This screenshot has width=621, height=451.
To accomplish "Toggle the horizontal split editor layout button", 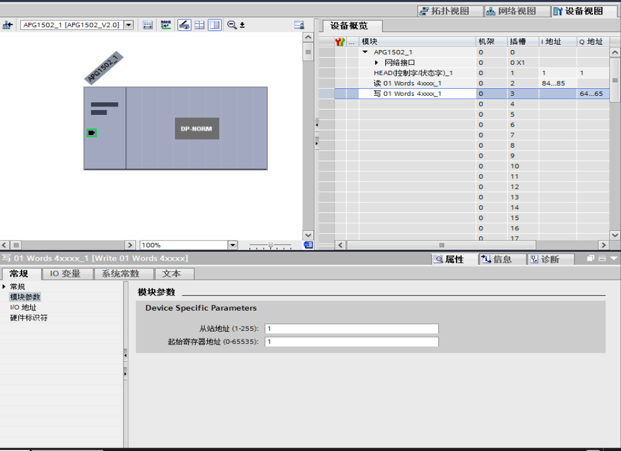I will (199, 25).
